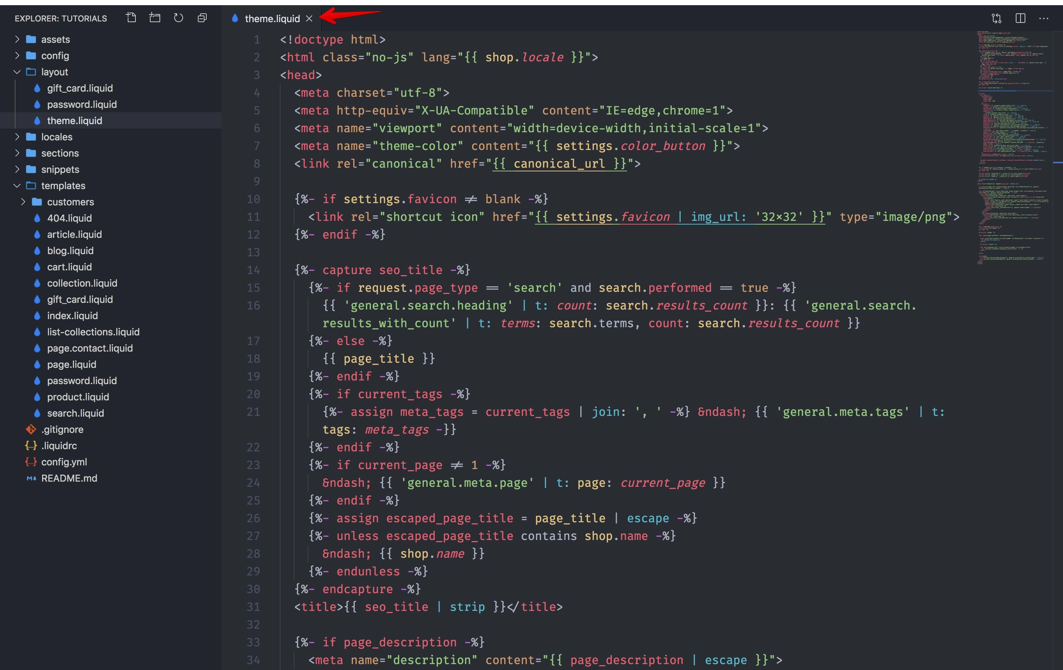This screenshot has height=670, width=1063.
Task: Click the drop icon in theme.liquid tab
Action: [235, 18]
